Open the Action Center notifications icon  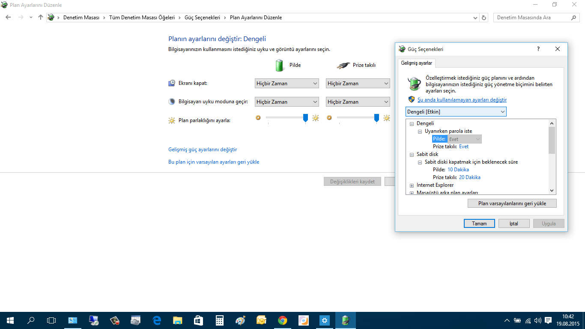tap(548, 320)
